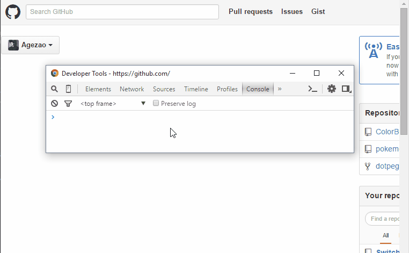The image size is (409, 253).
Task: Clear the console log with the ban icon
Action: pos(54,104)
